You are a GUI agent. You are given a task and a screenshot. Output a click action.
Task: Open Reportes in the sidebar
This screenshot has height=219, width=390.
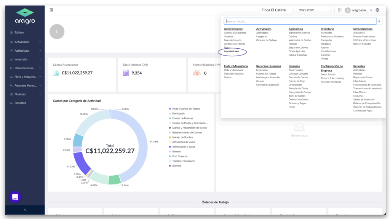coord(25,103)
